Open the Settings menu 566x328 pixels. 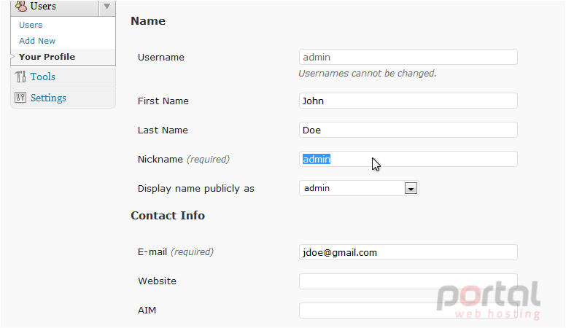[x=48, y=98]
